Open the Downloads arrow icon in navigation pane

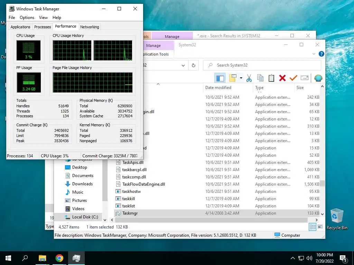(67, 184)
